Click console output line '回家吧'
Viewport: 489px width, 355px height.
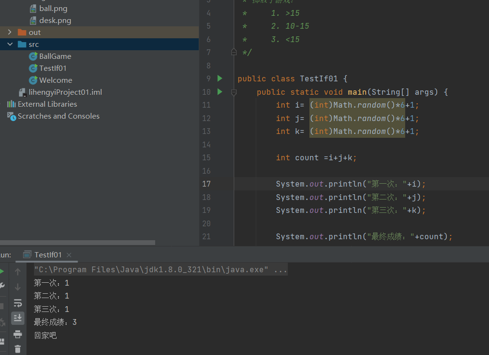(45, 335)
